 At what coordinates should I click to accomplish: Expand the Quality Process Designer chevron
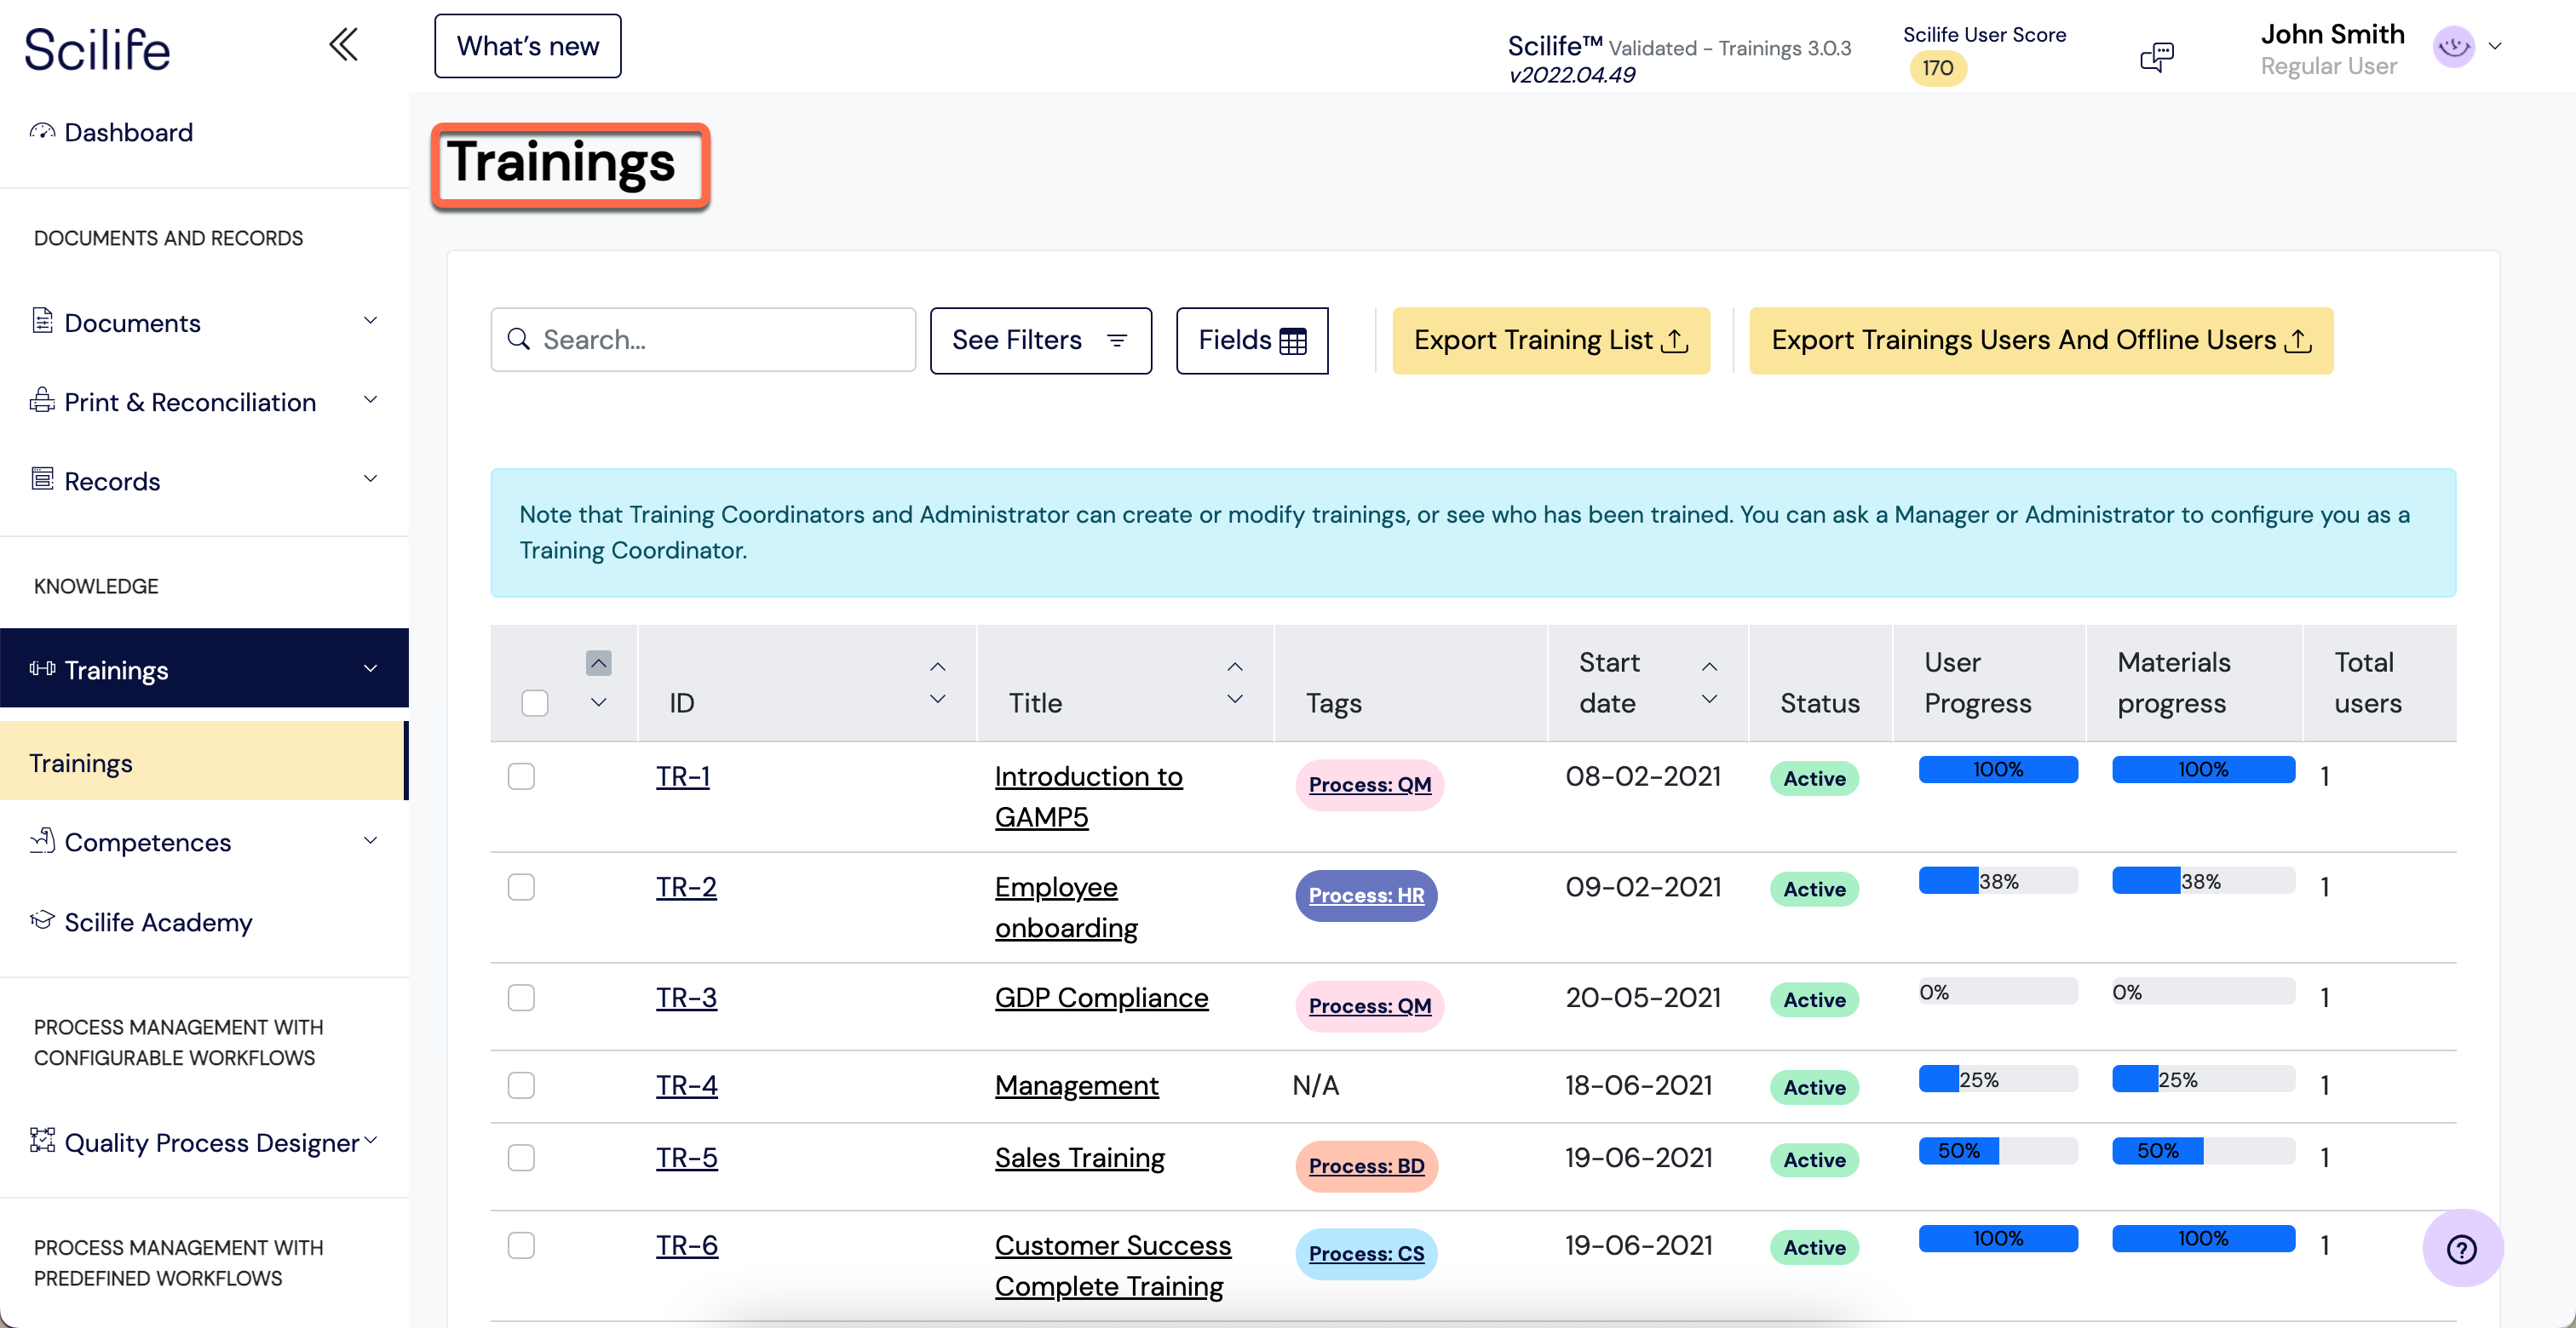[x=370, y=1140]
